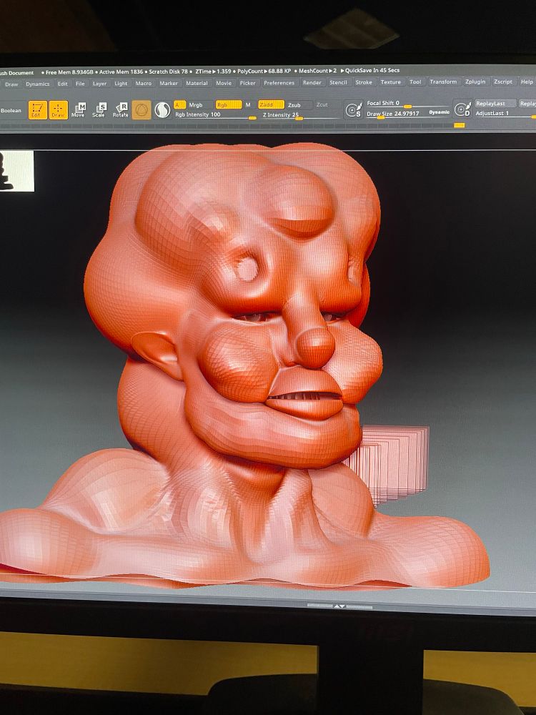Image resolution: width=536 pixels, height=715 pixels.
Task: Enable Zadd sculpt mode
Action: [271, 105]
